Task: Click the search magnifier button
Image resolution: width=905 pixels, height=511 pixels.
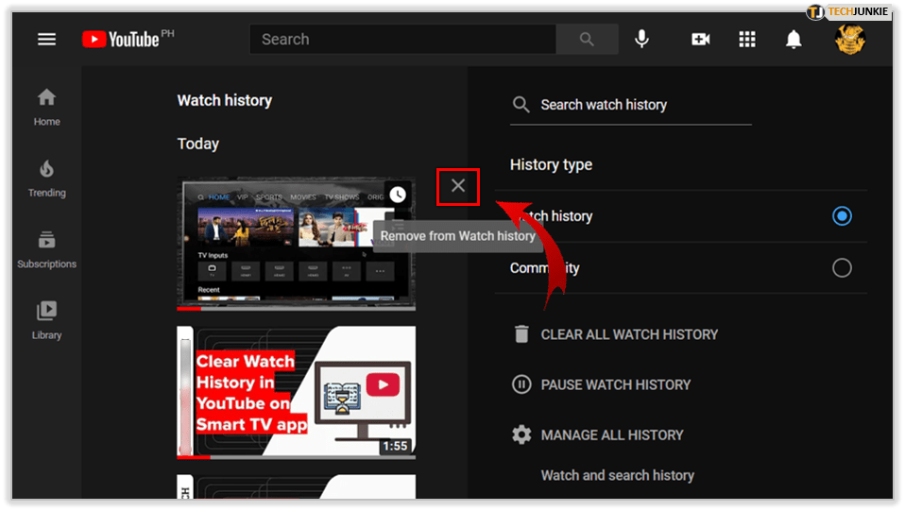Action: [587, 39]
